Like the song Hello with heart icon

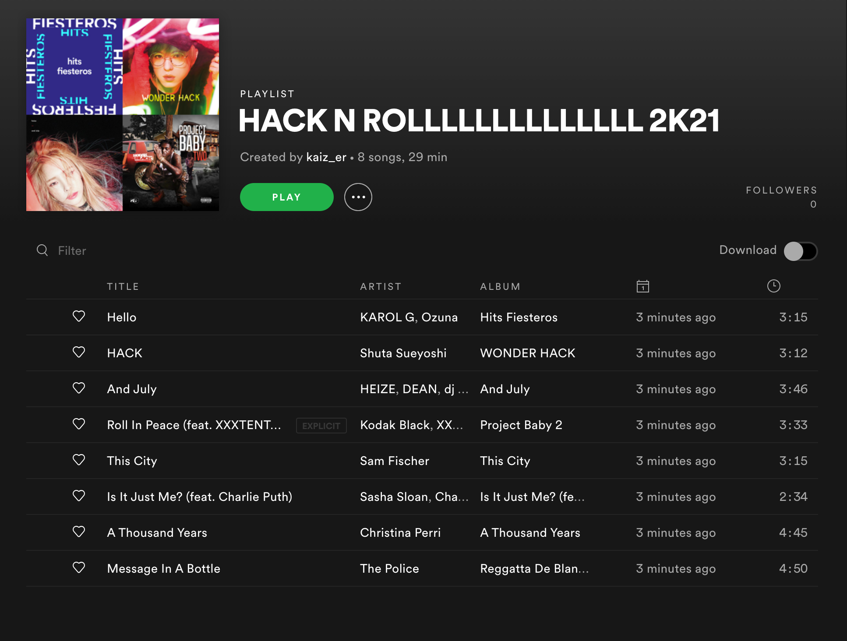tap(79, 316)
